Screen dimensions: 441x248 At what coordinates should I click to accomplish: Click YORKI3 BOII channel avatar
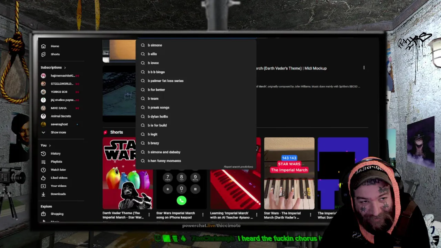[43, 92]
